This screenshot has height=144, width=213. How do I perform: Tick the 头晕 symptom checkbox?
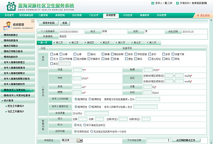coord(61,54)
